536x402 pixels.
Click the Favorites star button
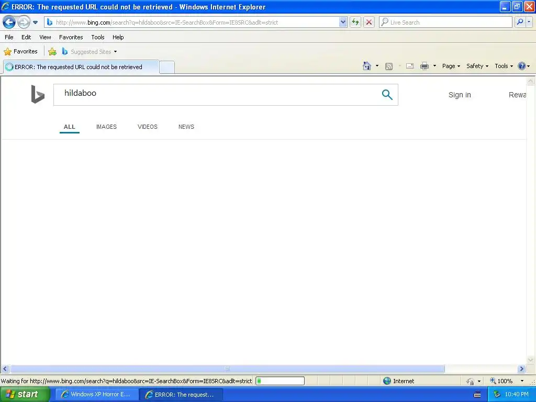(x=20, y=52)
